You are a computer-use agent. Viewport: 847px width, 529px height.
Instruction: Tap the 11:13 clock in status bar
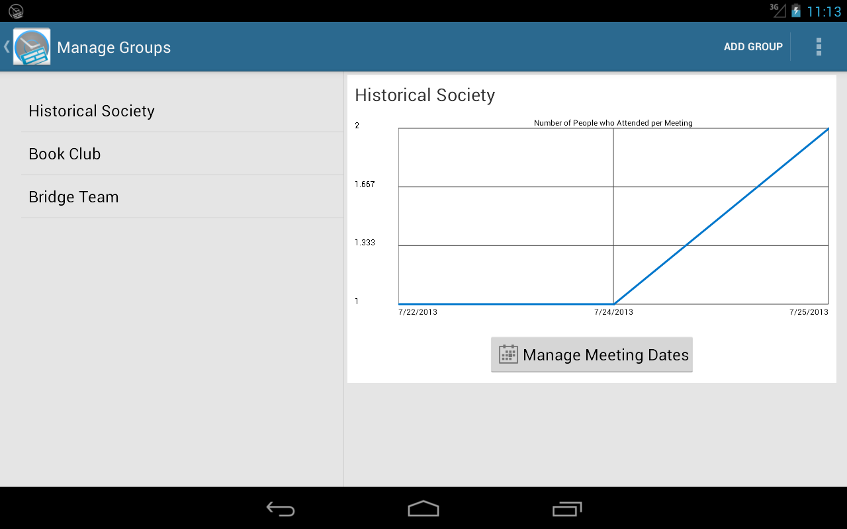coord(824,12)
